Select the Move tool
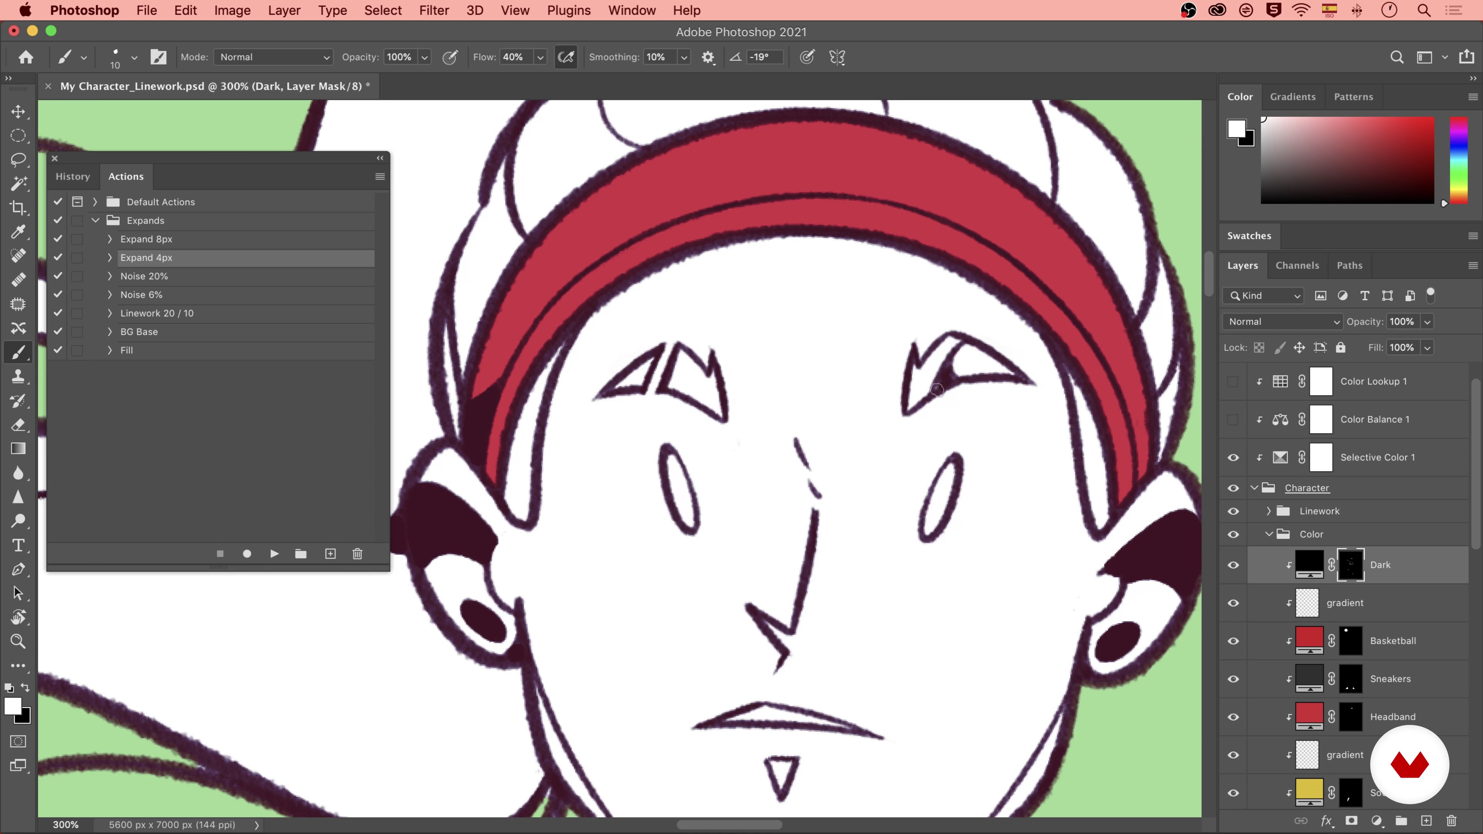 click(x=18, y=112)
